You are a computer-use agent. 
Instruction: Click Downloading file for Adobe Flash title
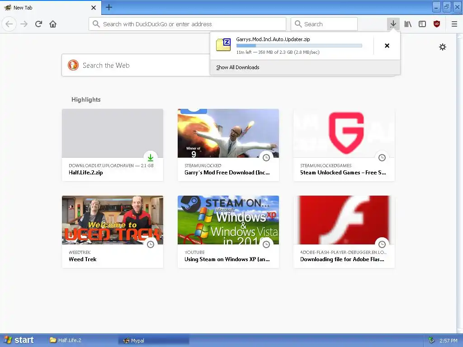[x=342, y=259]
